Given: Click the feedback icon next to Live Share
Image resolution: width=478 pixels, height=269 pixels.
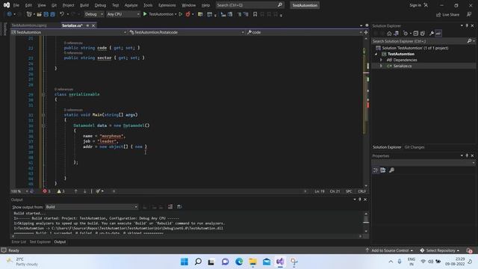Looking at the screenshot, I should click(x=469, y=14).
